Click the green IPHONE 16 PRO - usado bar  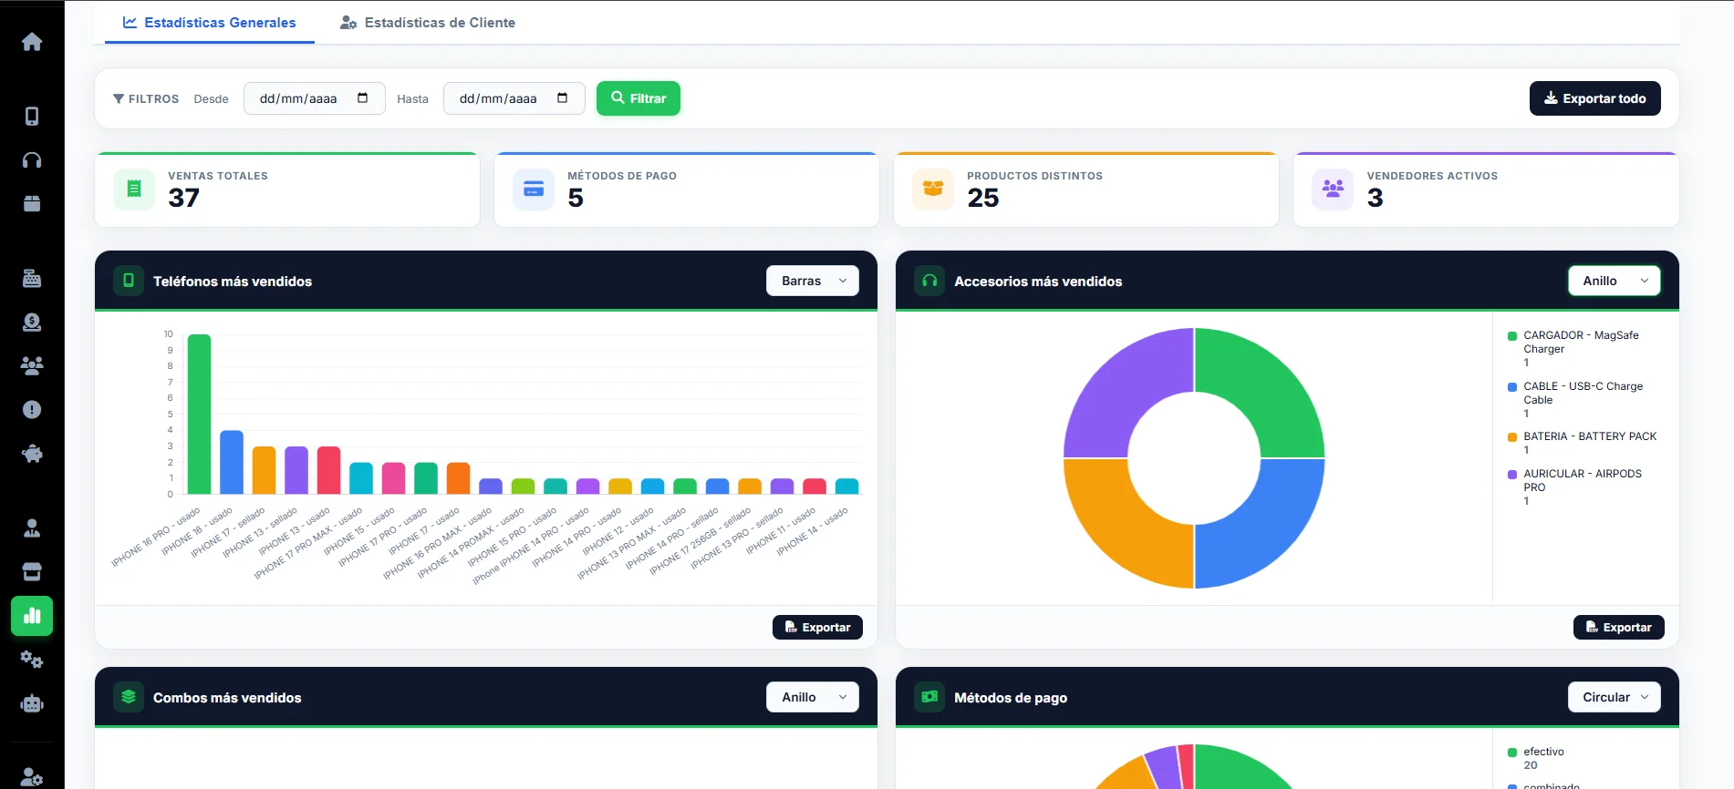(x=199, y=414)
